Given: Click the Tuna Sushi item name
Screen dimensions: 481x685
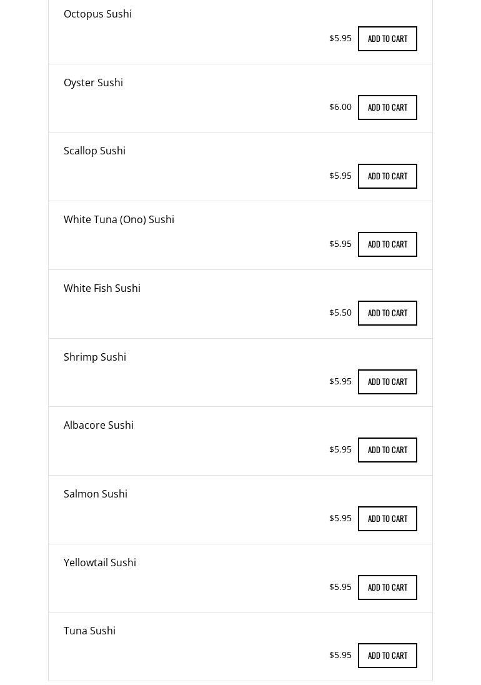Looking at the screenshot, I should (89, 631).
